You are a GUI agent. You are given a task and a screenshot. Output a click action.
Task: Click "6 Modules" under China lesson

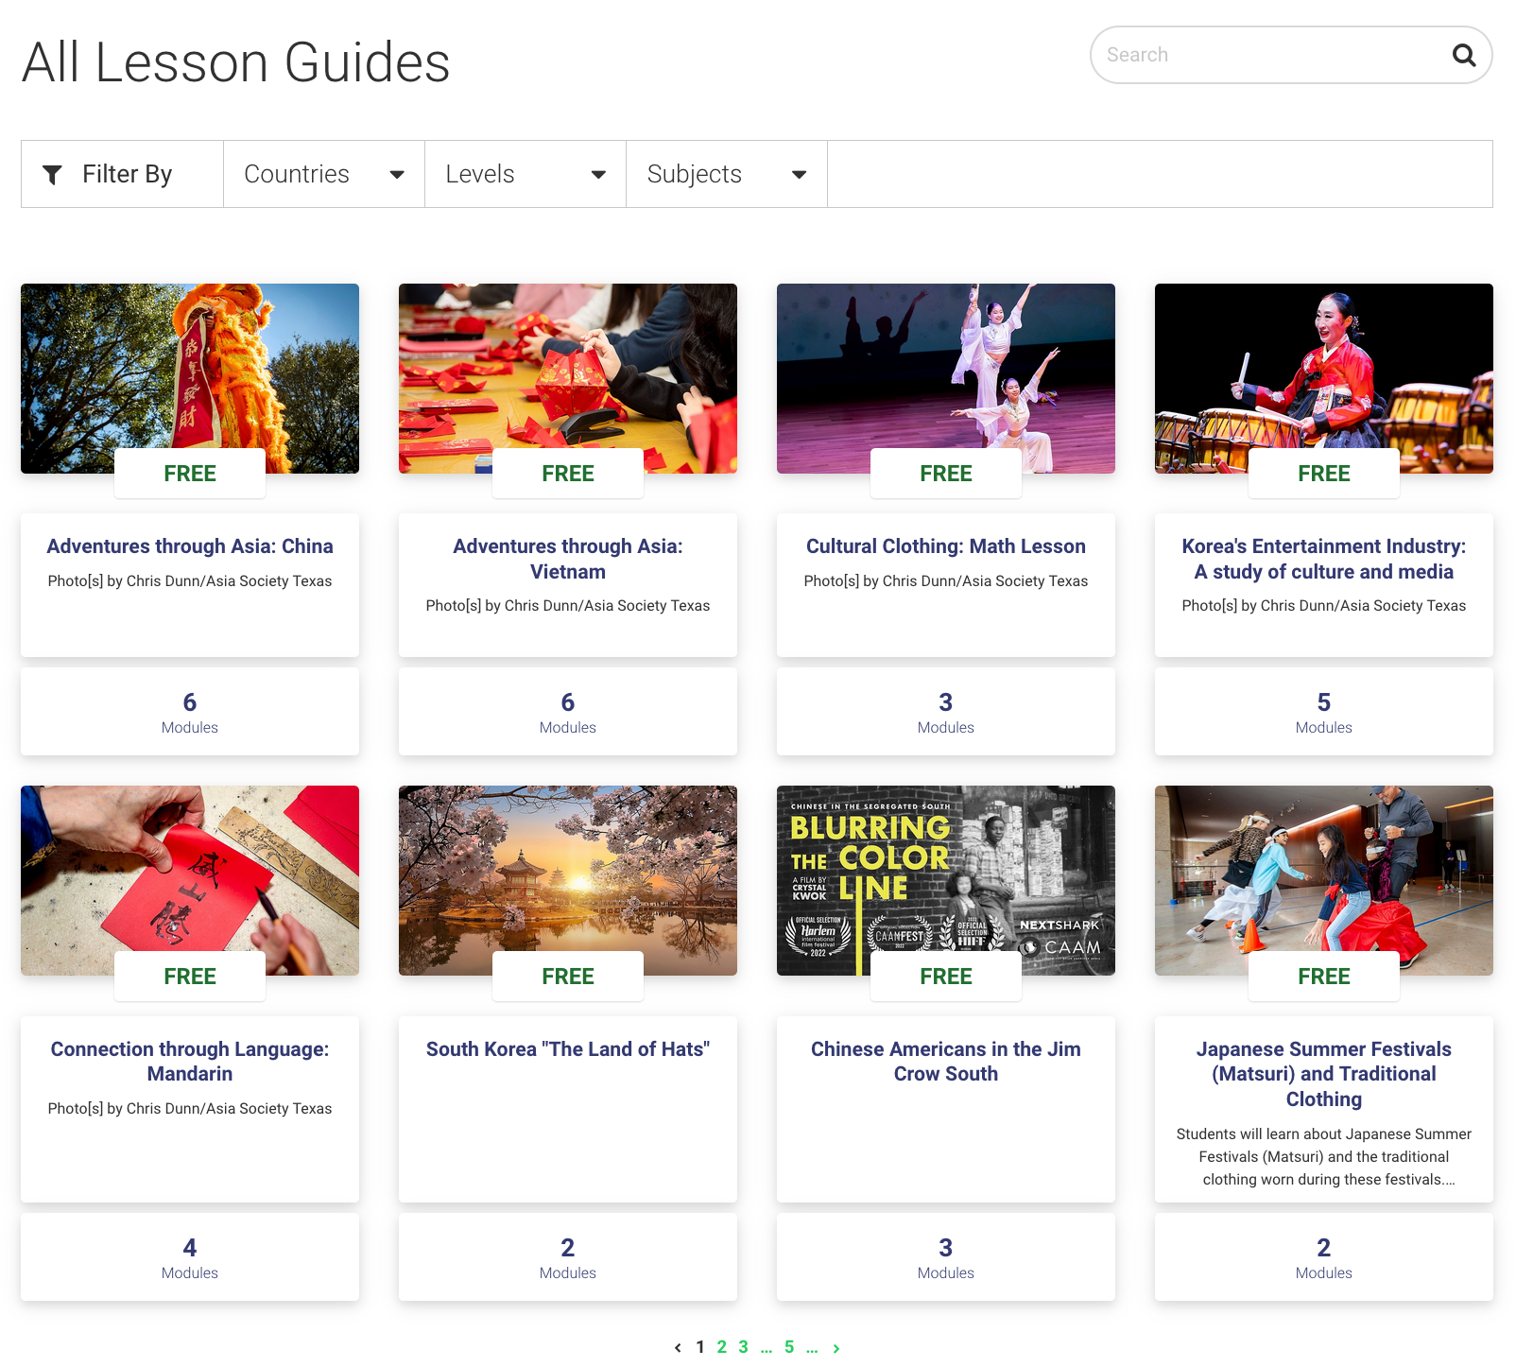(x=190, y=712)
